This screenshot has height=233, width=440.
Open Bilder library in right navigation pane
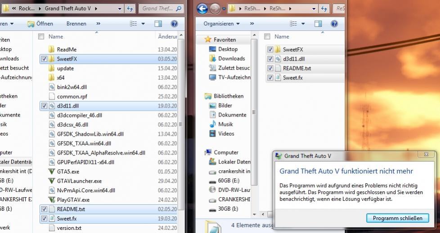point(225,106)
